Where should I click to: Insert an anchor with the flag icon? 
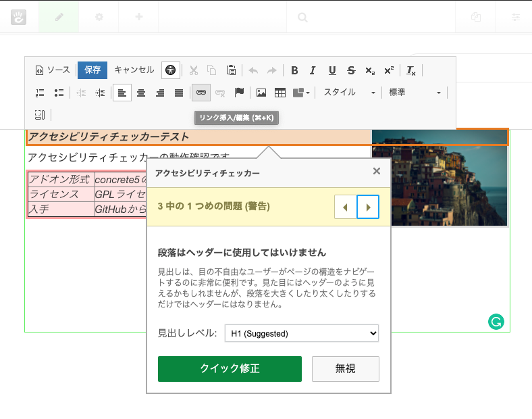(x=239, y=93)
